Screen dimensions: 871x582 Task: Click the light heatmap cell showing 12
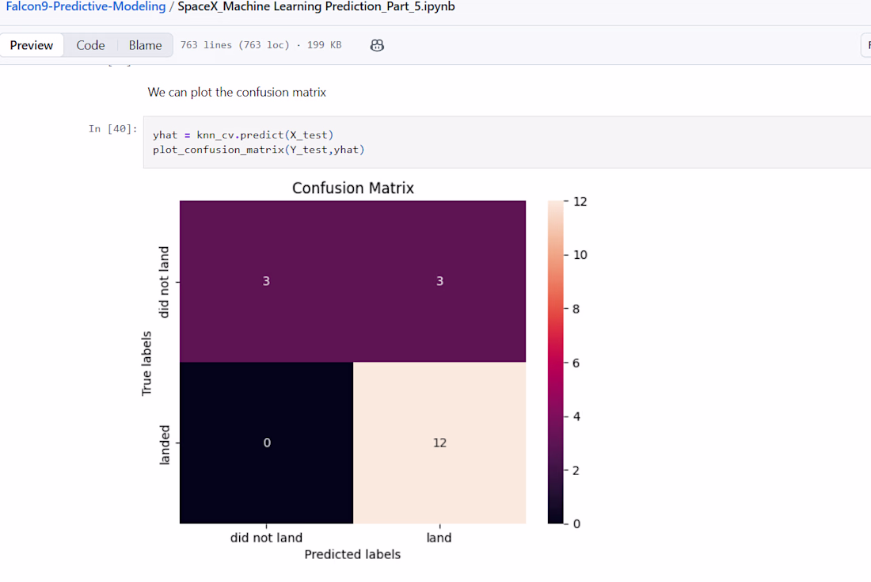tap(439, 443)
